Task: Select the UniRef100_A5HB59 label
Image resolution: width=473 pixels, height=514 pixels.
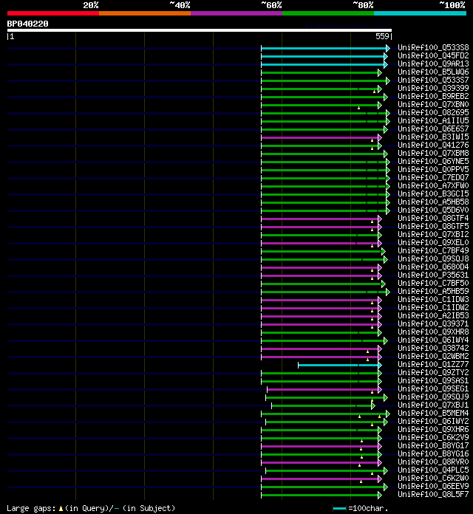Action: click(433, 292)
